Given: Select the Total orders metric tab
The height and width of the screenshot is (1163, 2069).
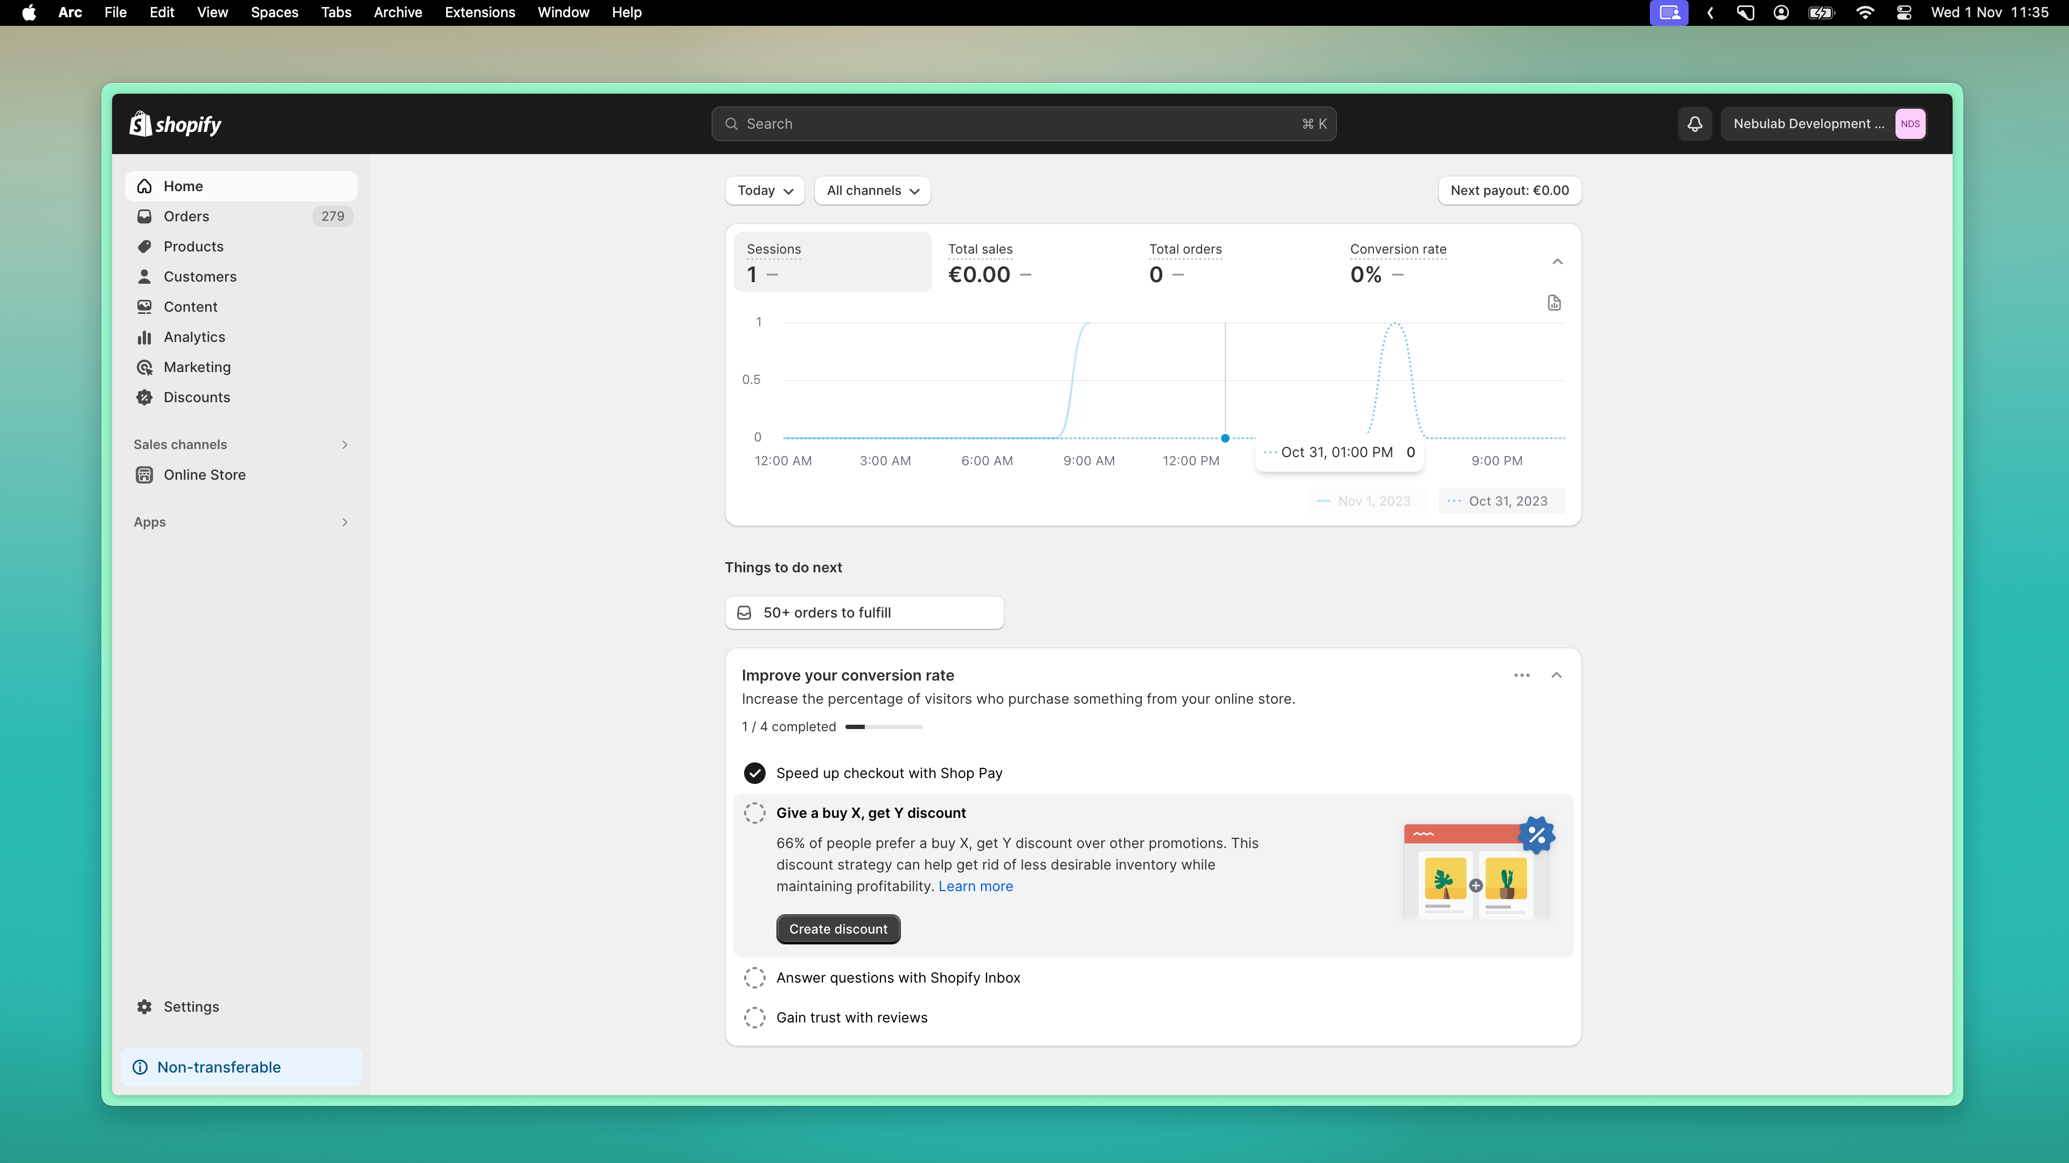Looking at the screenshot, I should tap(1234, 262).
